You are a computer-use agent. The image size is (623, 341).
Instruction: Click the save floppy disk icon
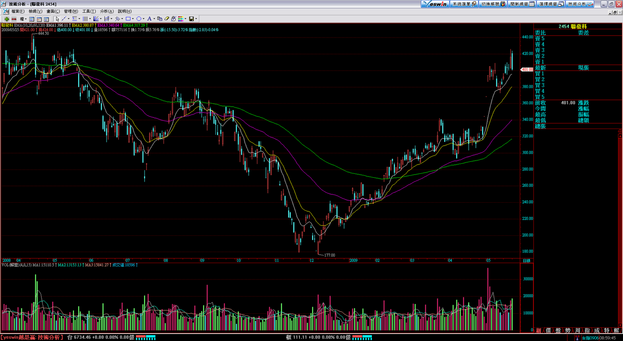pyautogui.click(x=192, y=19)
